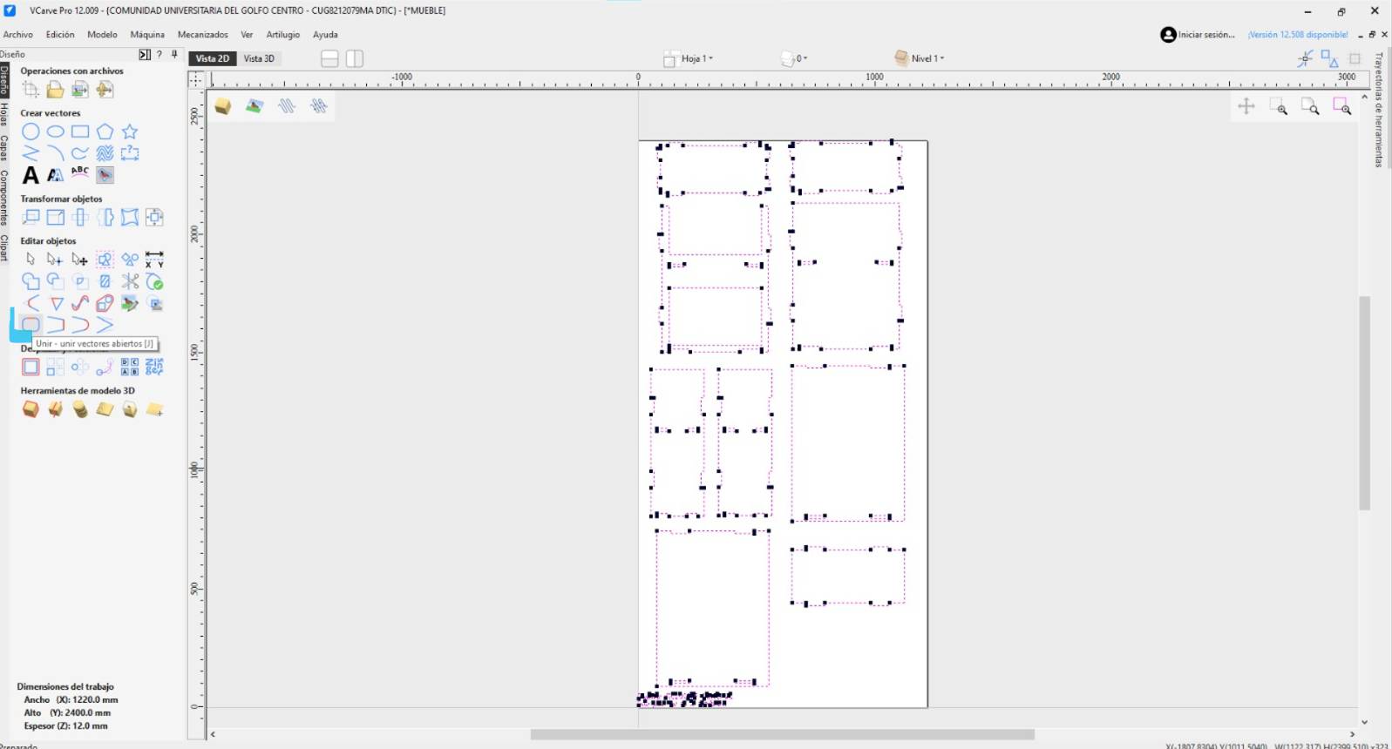This screenshot has height=749, width=1392.
Task: Select the draw circle tool
Action: 31,132
